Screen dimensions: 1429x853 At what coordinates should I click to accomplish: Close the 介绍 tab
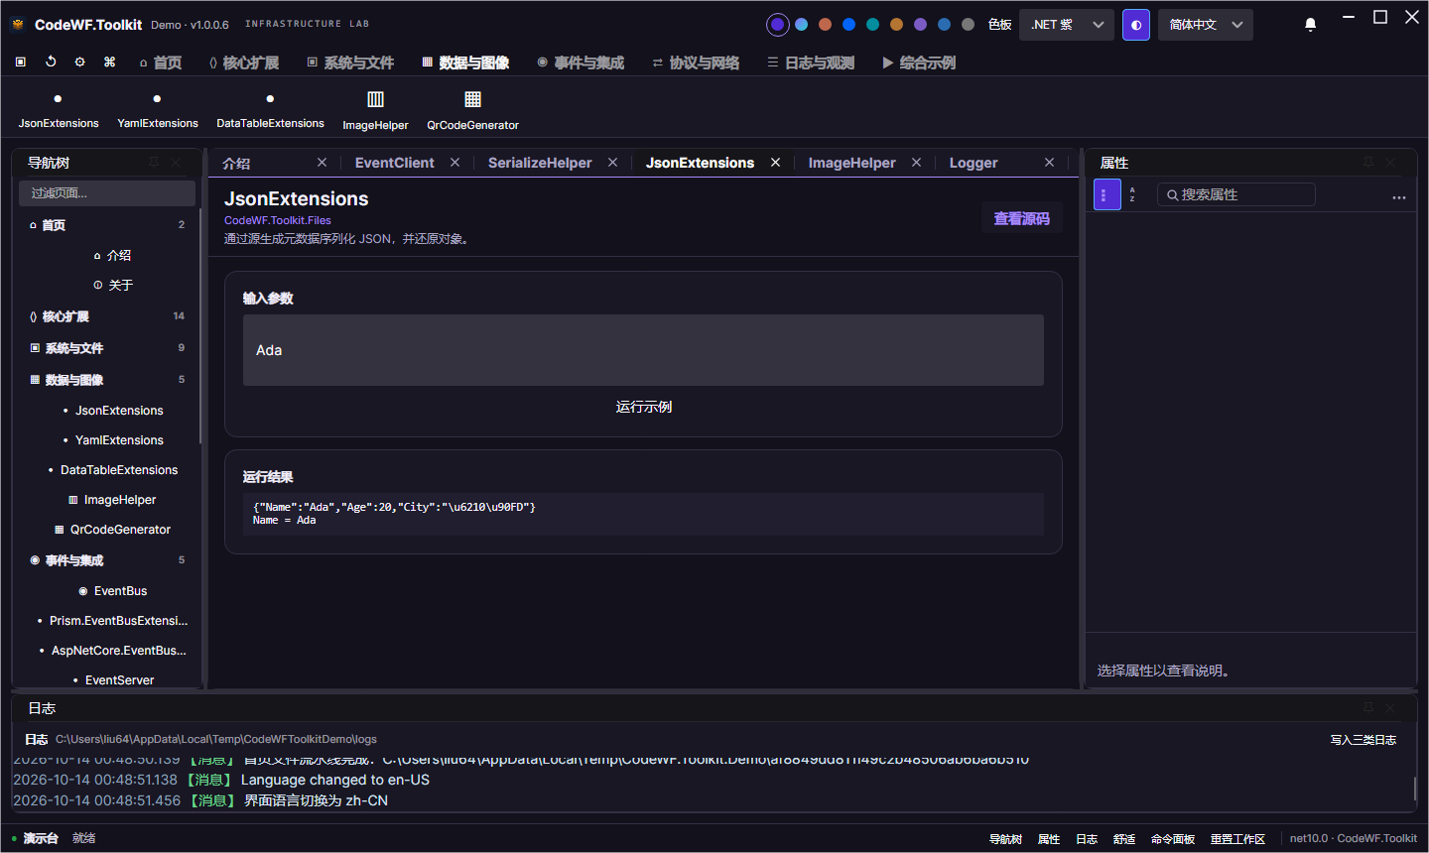click(x=322, y=163)
